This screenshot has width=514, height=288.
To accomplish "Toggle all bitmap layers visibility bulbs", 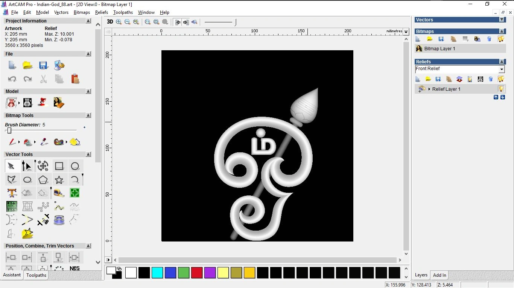I will pyautogui.click(x=501, y=39).
